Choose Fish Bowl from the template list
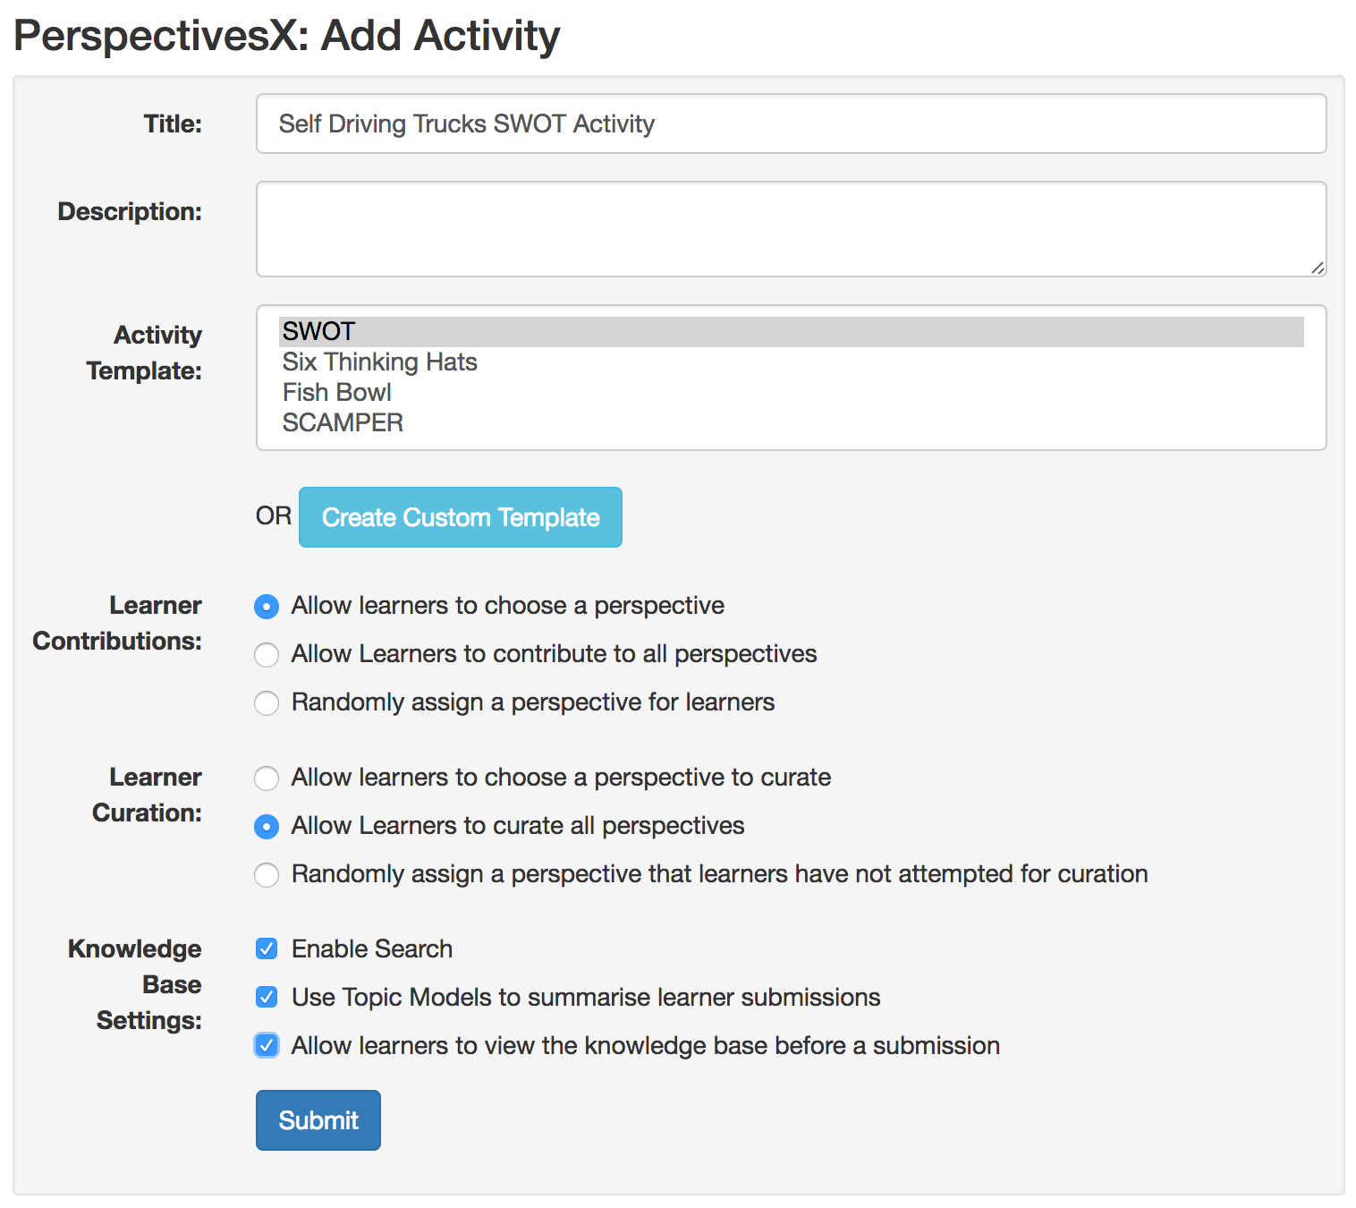 tap(337, 393)
